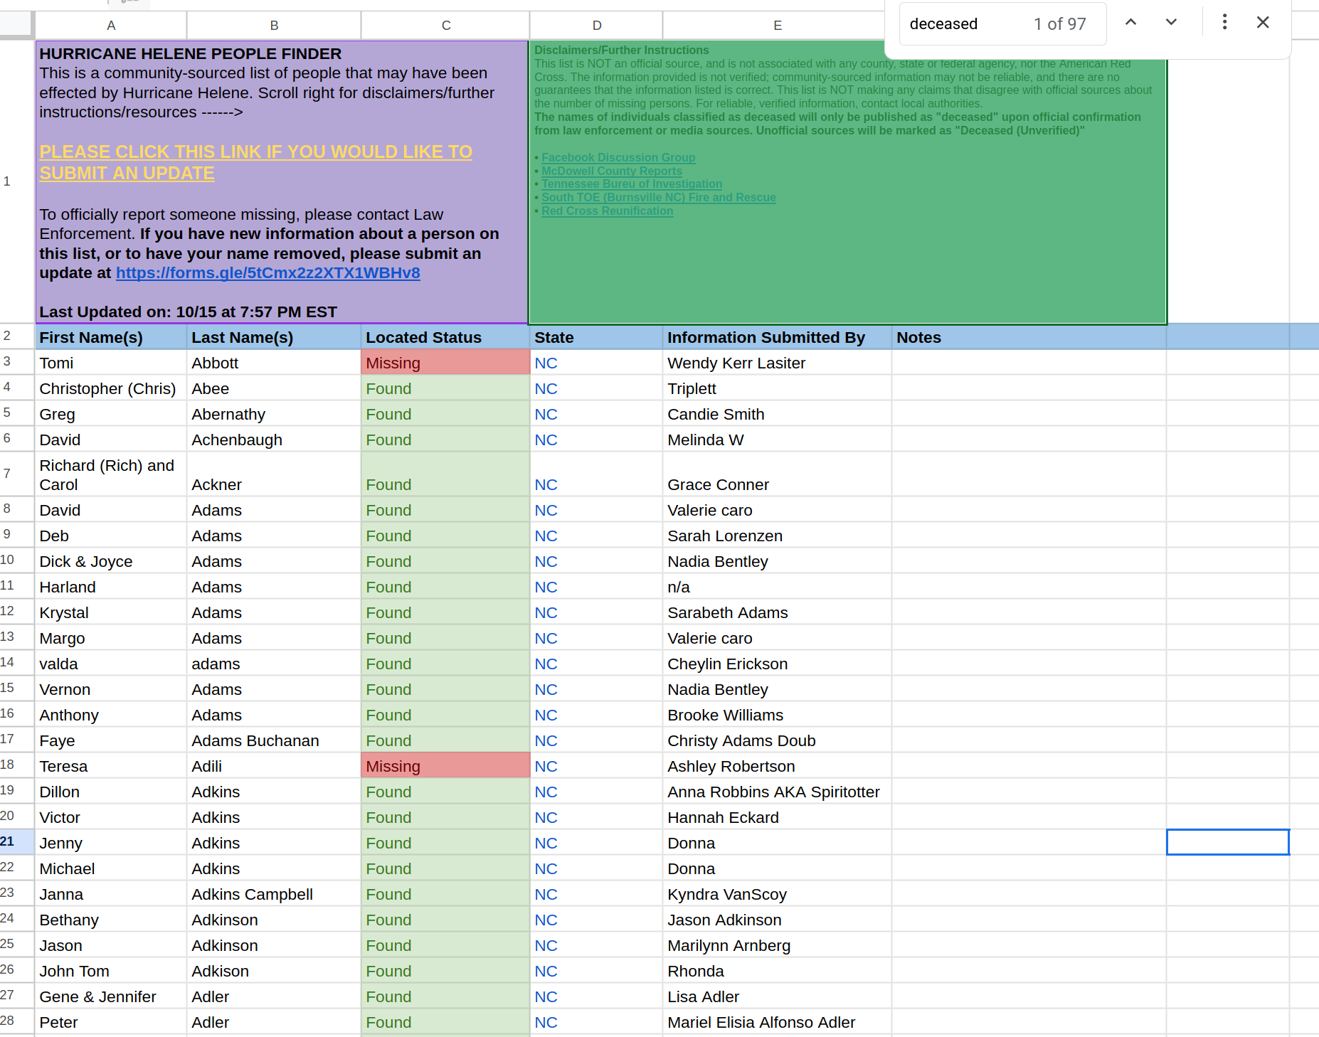The image size is (1319, 1037).
Task: Click the 'Marilynn Arnberg' cell
Action: click(x=777, y=945)
